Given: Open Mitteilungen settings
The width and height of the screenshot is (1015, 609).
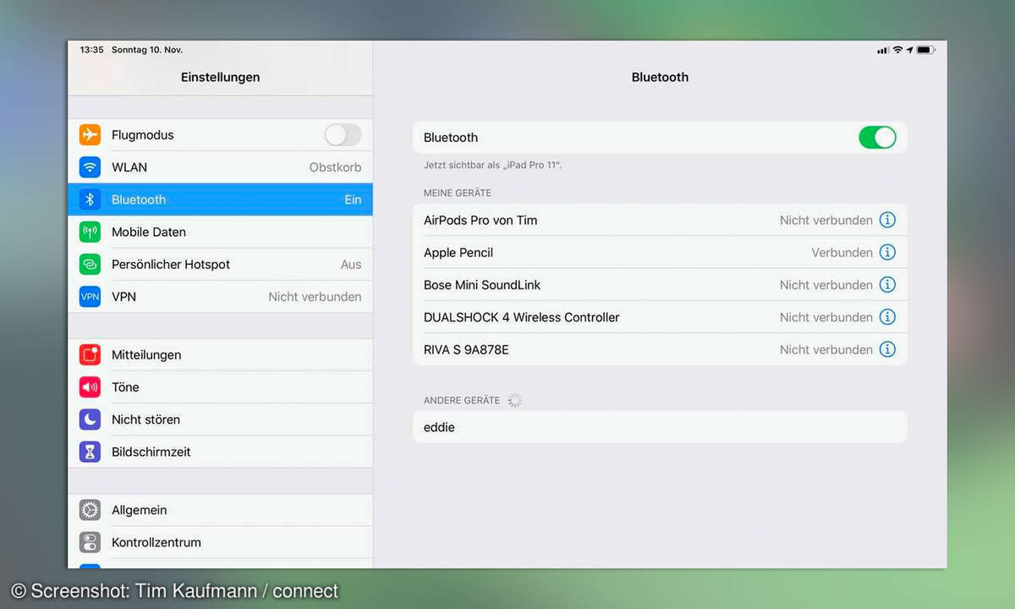Looking at the screenshot, I should pos(220,355).
